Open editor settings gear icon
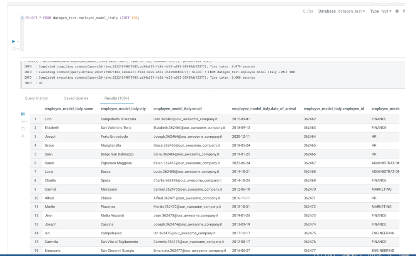Viewport: 416px width, 256px height. tap(397, 11)
